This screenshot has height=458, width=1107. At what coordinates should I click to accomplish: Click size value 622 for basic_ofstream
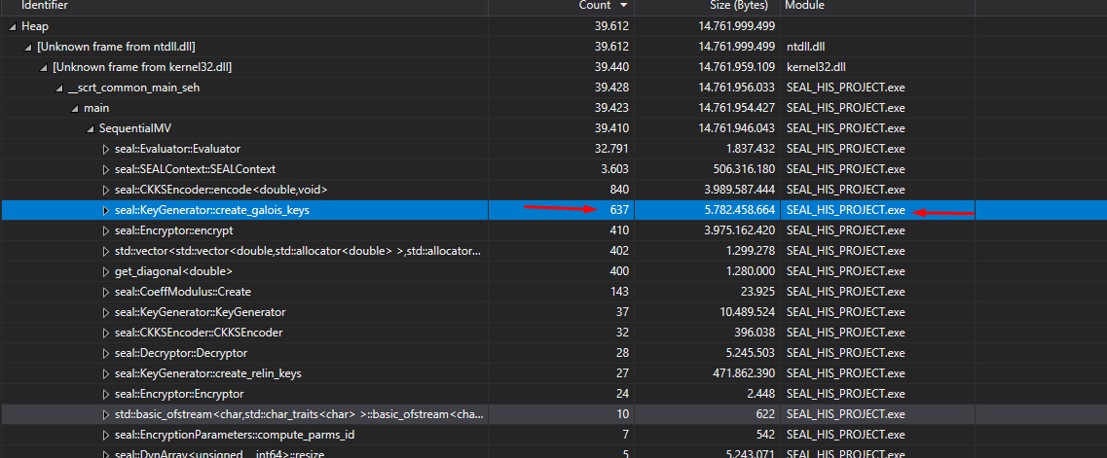[x=766, y=414]
